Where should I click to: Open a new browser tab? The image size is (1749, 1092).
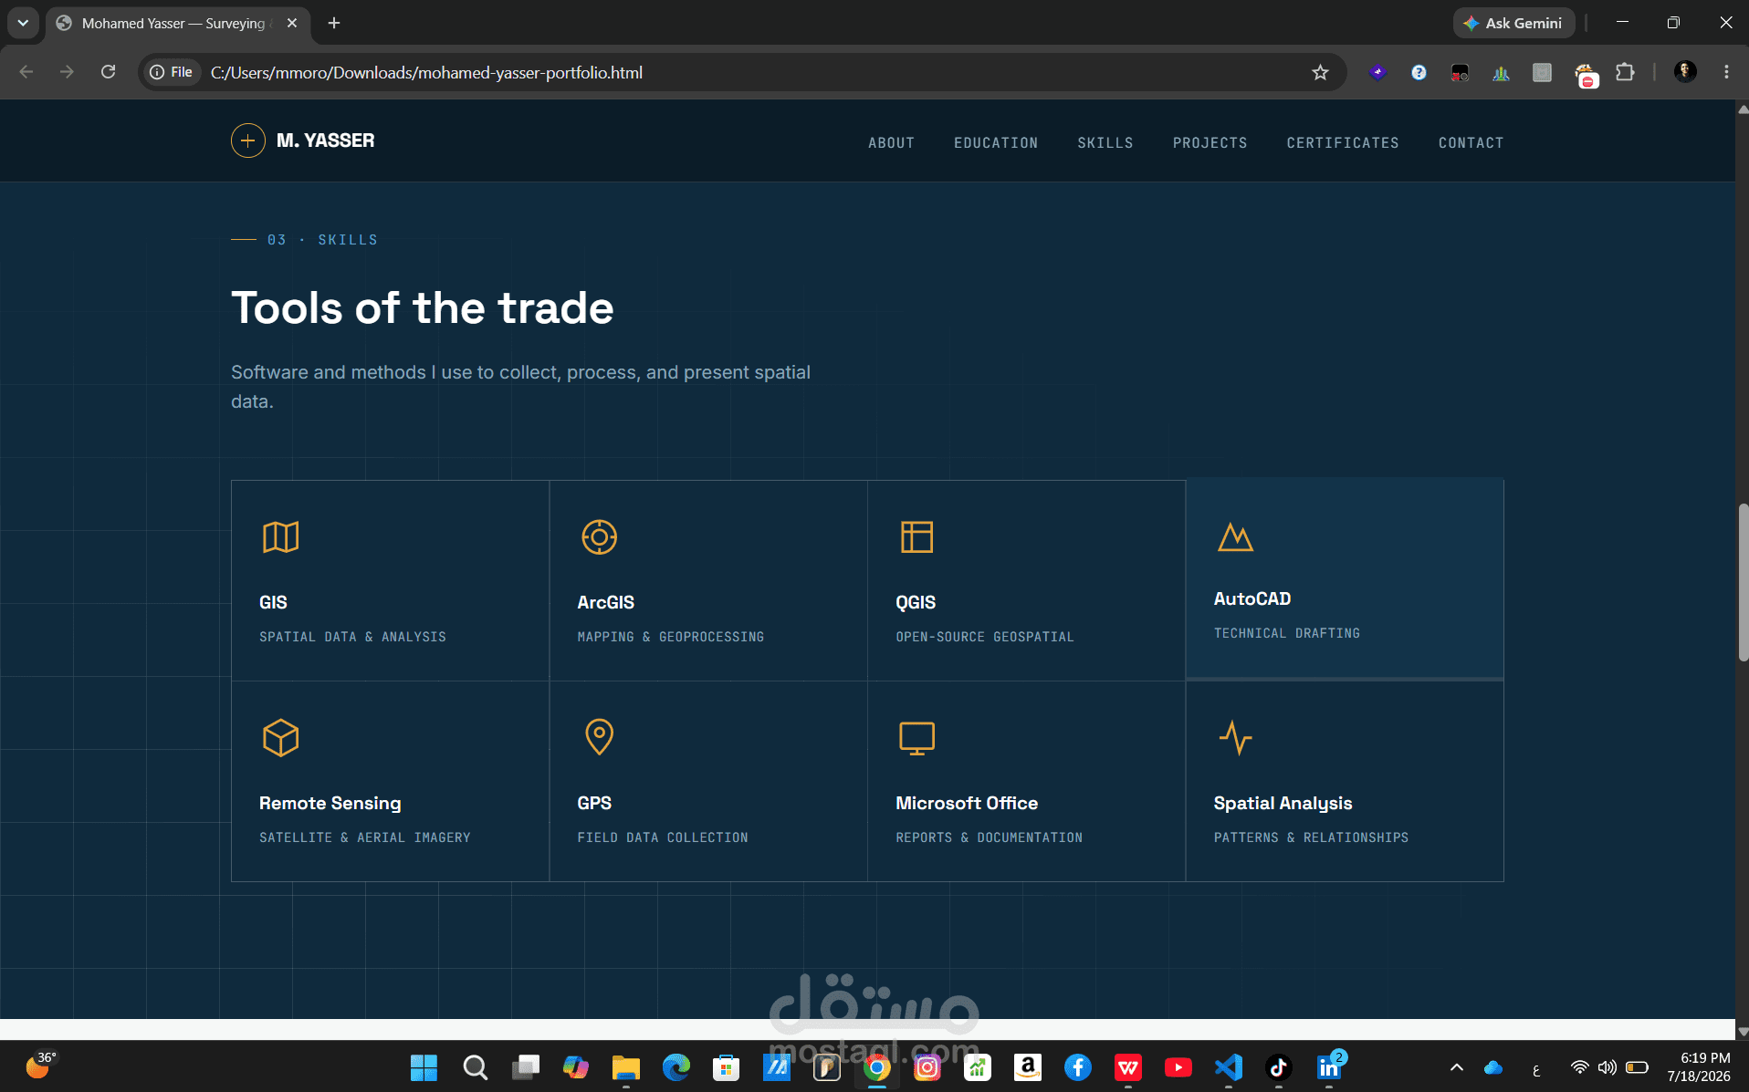[x=334, y=23]
